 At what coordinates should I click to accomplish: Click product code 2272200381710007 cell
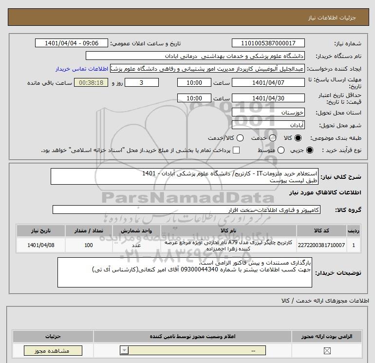tap(321, 245)
